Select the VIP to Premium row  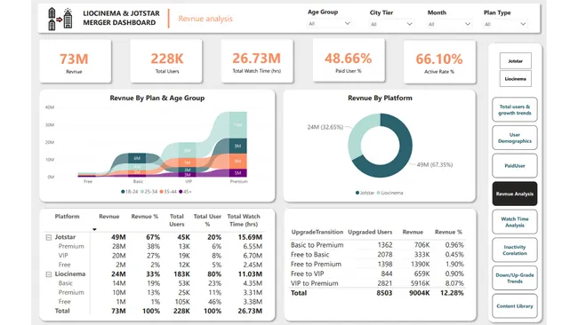point(377,283)
